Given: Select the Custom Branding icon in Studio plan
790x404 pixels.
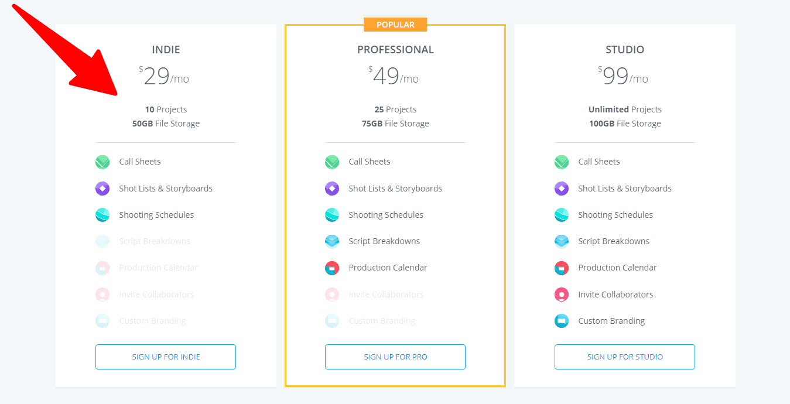Looking at the screenshot, I should pyautogui.click(x=562, y=321).
